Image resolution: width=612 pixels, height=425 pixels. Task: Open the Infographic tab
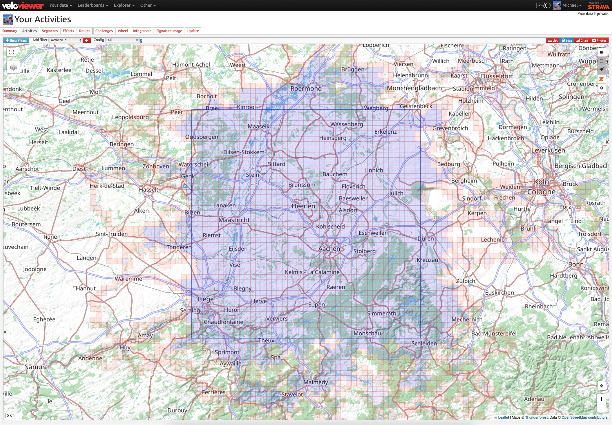[142, 31]
